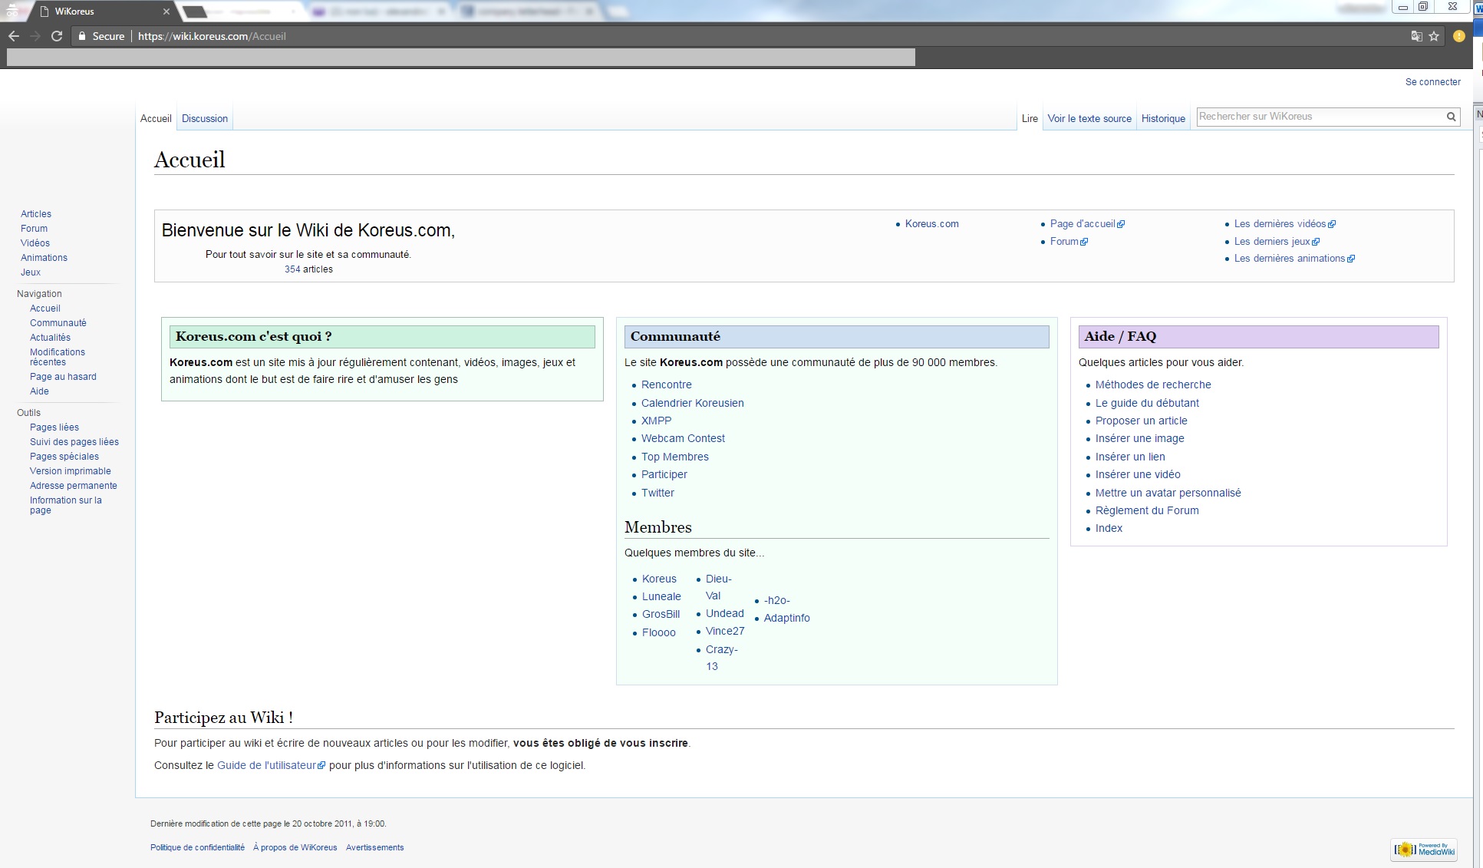Viewport: 1483px width, 868px height.
Task: Select Voir le texte source tab
Action: pyautogui.click(x=1089, y=119)
